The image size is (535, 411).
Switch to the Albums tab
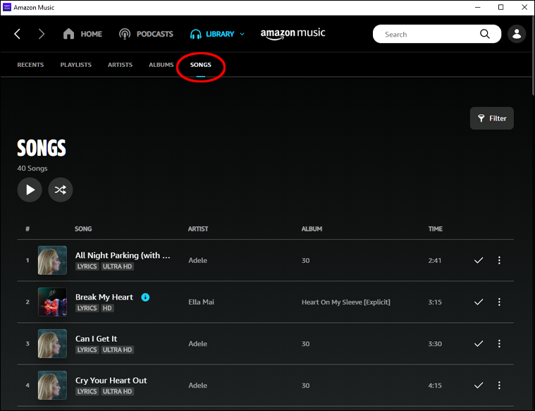point(161,65)
